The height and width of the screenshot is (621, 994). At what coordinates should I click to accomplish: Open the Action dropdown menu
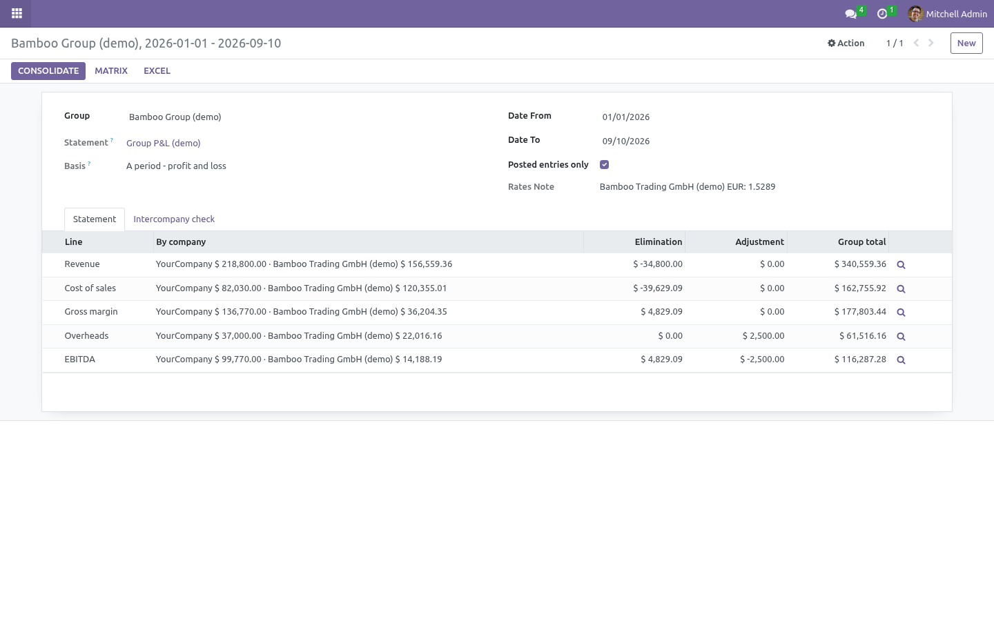(x=846, y=43)
